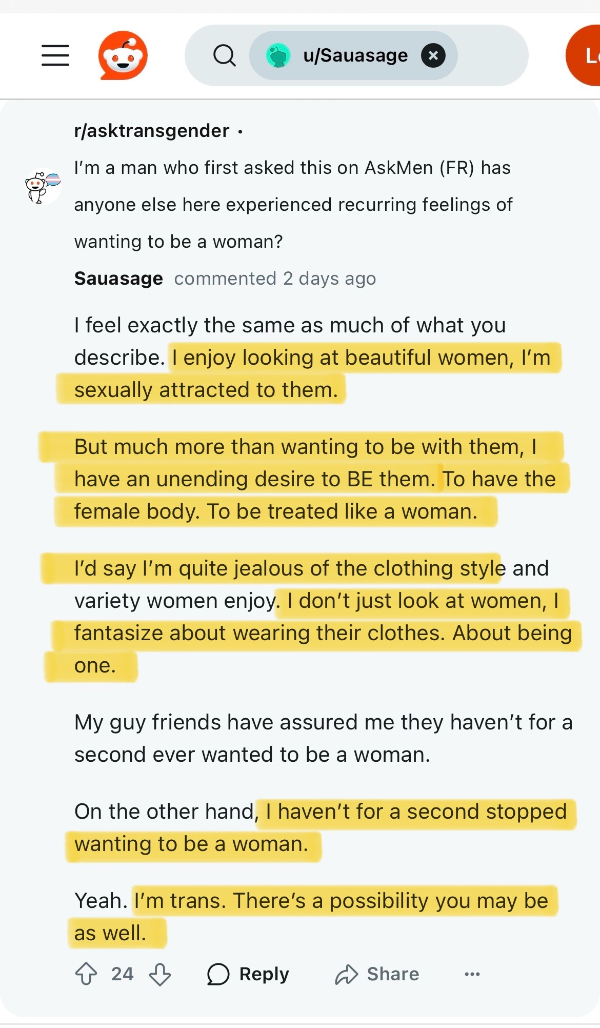Upvote the comment
600x1028 pixels.
click(x=86, y=974)
